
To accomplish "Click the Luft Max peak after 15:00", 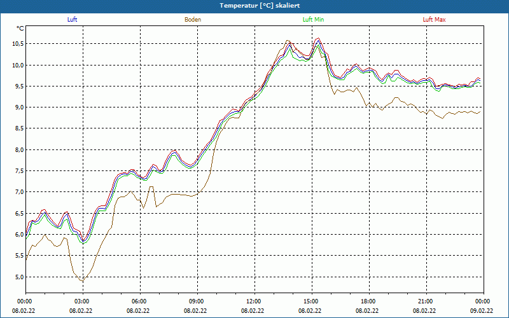I will (318, 38).
